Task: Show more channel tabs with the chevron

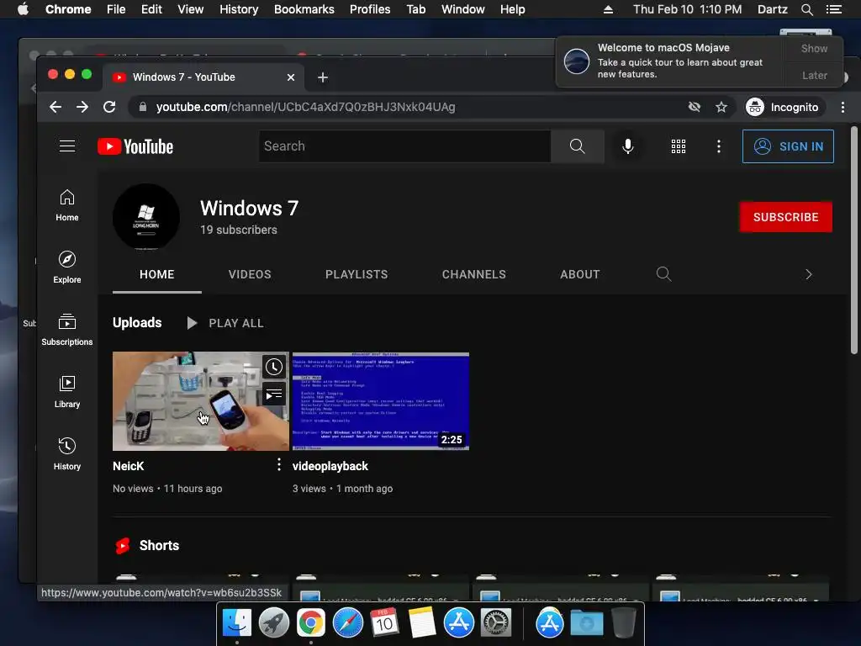Action: click(x=808, y=274)
